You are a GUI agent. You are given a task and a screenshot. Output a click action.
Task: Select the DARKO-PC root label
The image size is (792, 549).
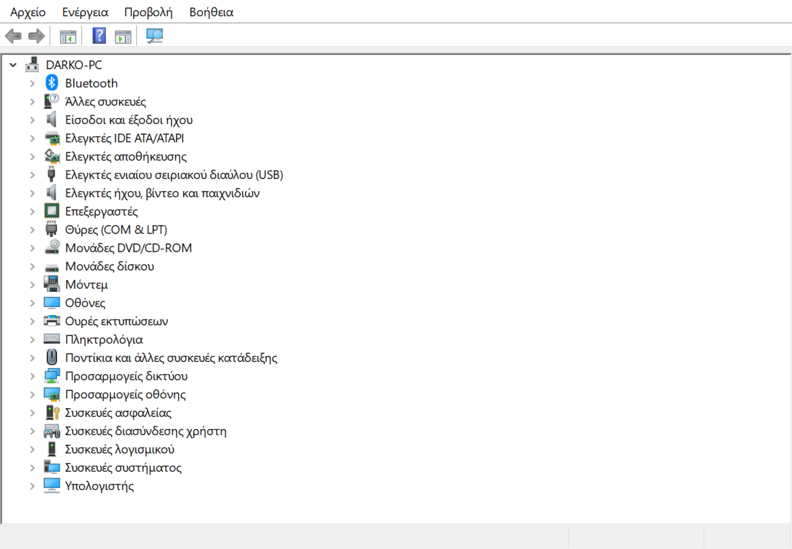click(x=74, y=64)
